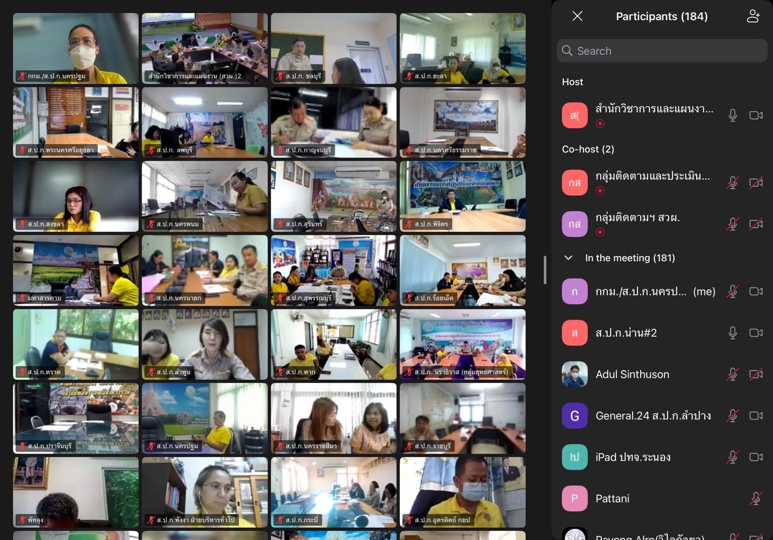Select the ส.ป.ก. ชลบุรี video tile
Image resolution: width=773 pixels, height=540 pixels.
click(x=333, y=48)
